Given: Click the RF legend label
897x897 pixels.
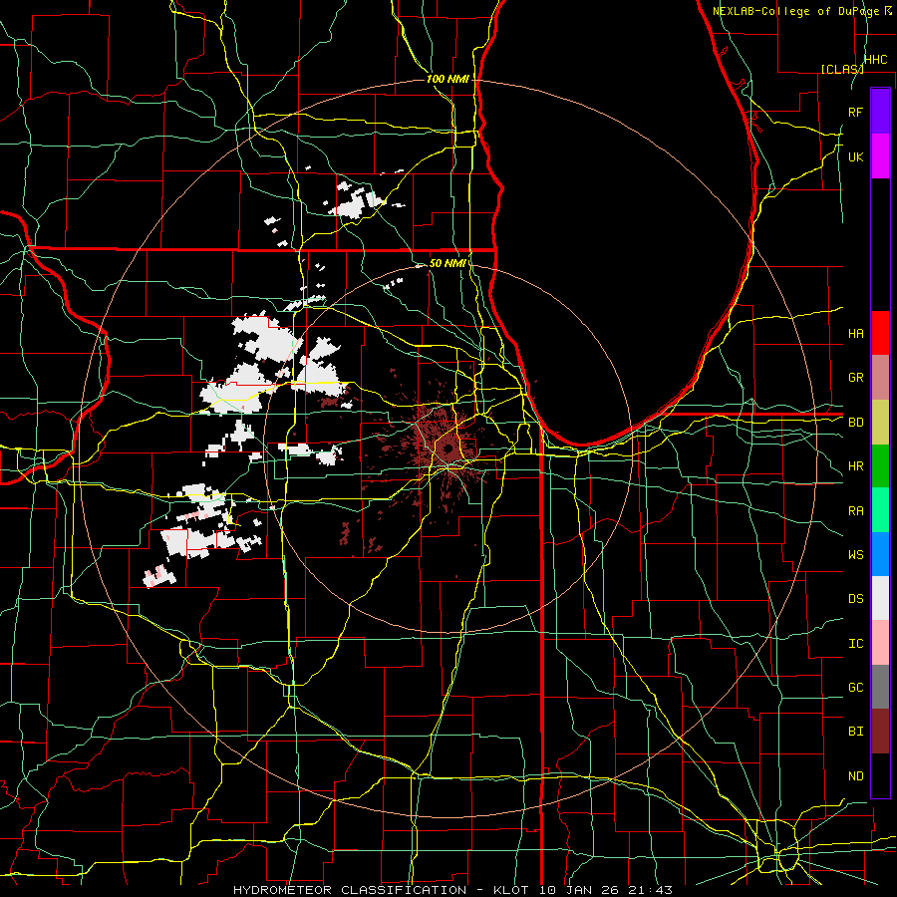Looking at the screenshot, I should tap(855, 112).
